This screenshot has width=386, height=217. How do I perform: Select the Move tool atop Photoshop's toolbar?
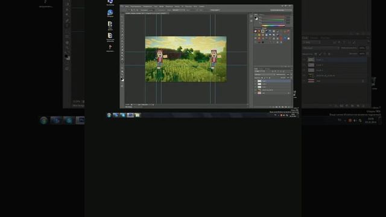tap(122, 17)
